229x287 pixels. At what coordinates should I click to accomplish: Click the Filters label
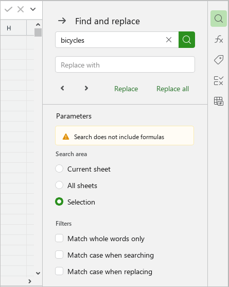point(63,224)
